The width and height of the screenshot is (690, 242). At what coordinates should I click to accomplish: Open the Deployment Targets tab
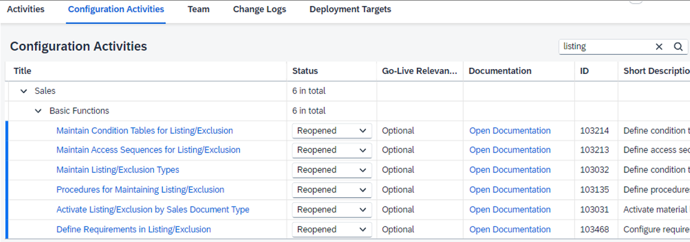(x=350, y=9)
